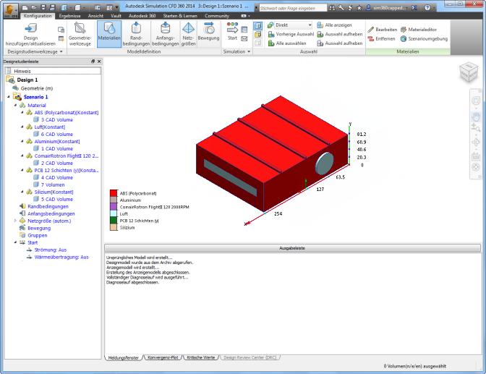This screenshot has height=374, width=486.
Task: Expand the Netzgröße (autom.) node
Action: [x=15, y=221]
